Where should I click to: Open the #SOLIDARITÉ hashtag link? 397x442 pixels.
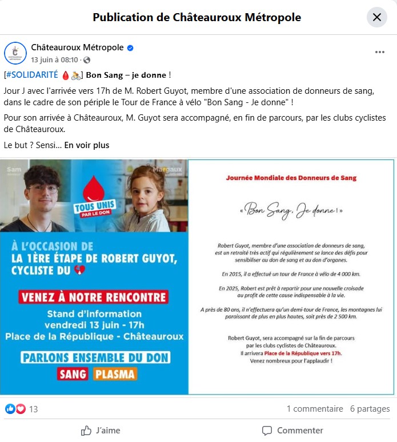pyautogui.click(x=32, y=75)
